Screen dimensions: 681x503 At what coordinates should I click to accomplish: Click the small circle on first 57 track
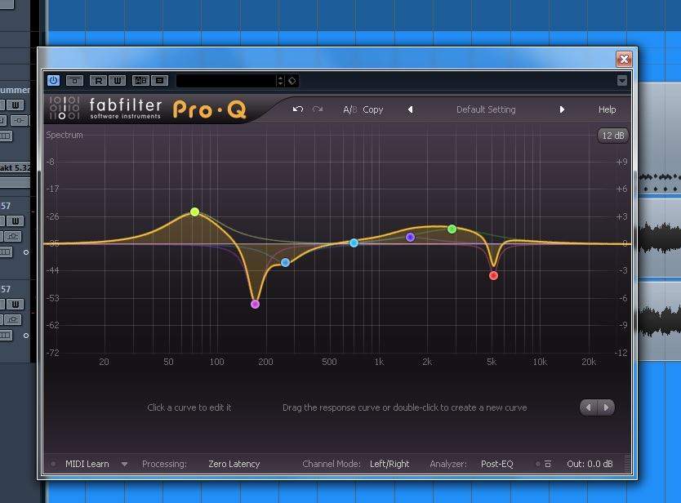pyautogui.click(x=26, y=252)
